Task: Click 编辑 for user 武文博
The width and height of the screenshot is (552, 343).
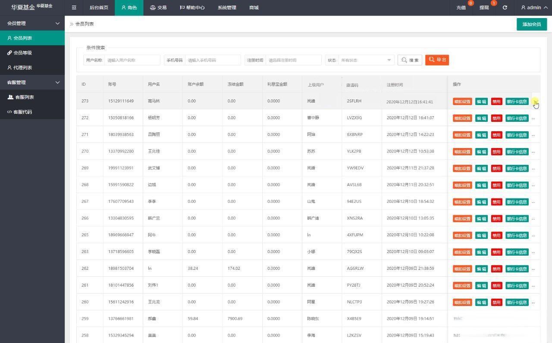Action: (x=481, y=168)
